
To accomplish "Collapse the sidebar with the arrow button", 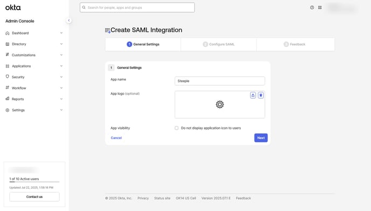I will (69, 21).
